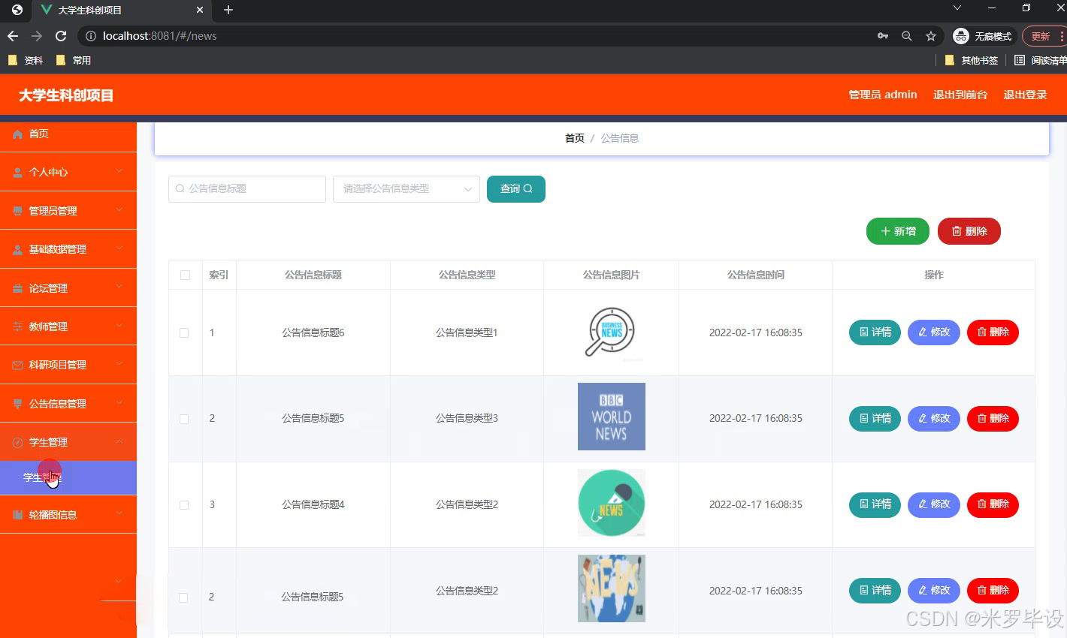Click the envelope icon for 科研项目管理

click(x=17, y=364)
